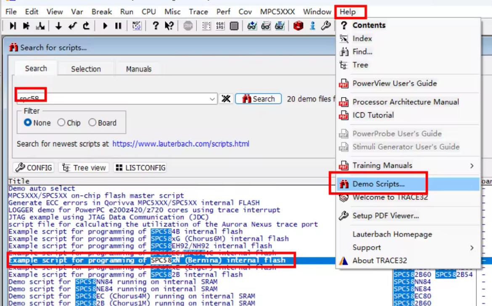
Task: Click the Up level toolbar icon
Action: click(86, 26)
